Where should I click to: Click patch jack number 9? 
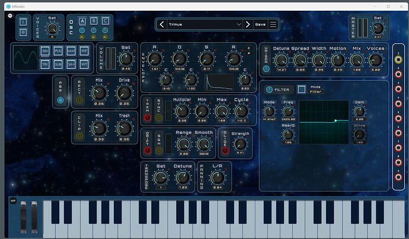point(398,177)
